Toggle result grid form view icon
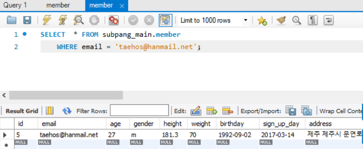The width and height of the screenshot is (363, 149). 49,111
